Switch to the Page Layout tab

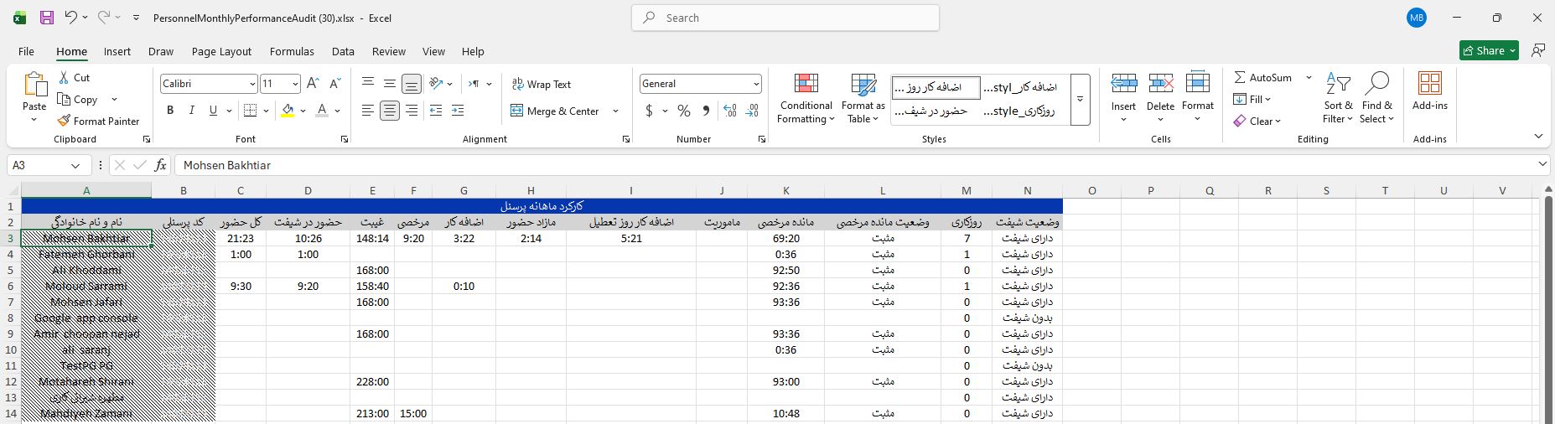click(x=221, y=51)
